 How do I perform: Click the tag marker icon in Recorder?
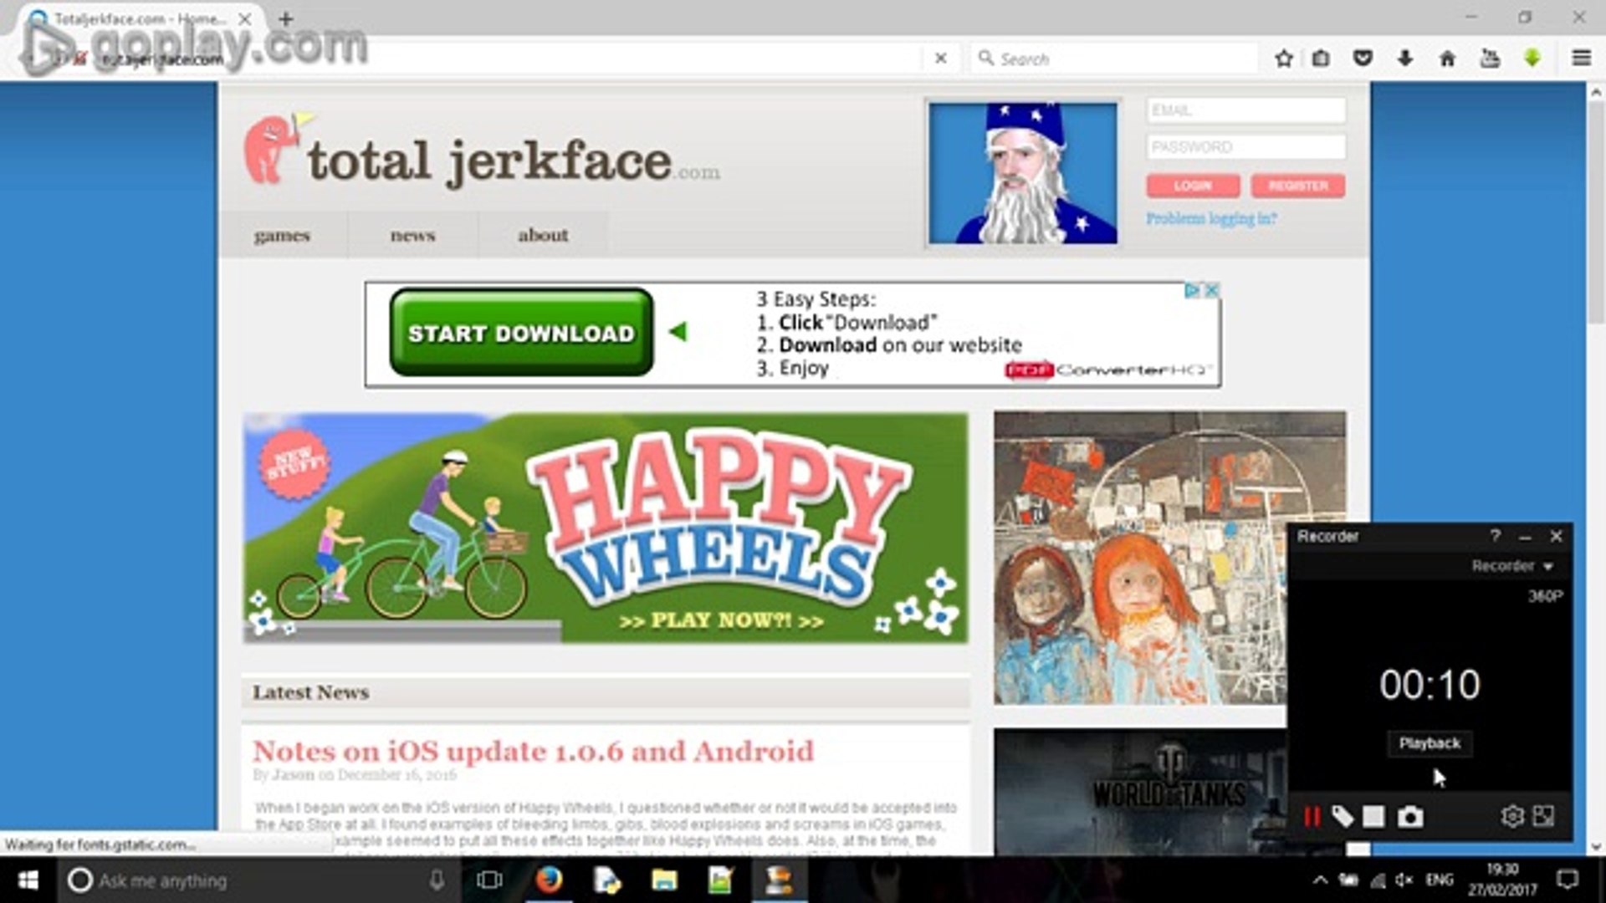coord(1343,816)
